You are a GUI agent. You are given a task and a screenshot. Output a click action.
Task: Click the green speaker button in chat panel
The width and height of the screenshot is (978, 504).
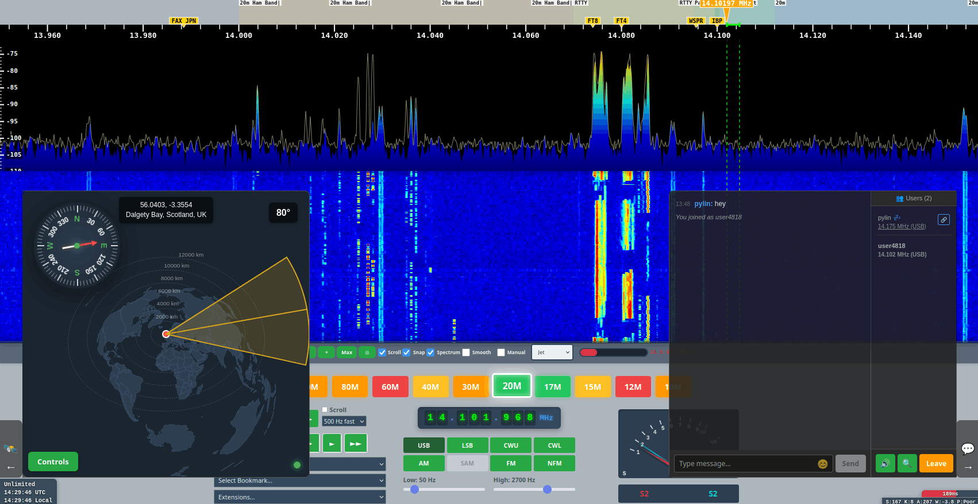click(885, 463)
